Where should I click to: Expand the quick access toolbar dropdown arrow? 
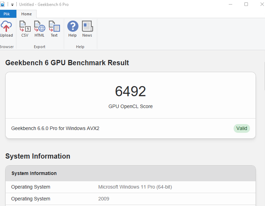click(x=12, y=5)
